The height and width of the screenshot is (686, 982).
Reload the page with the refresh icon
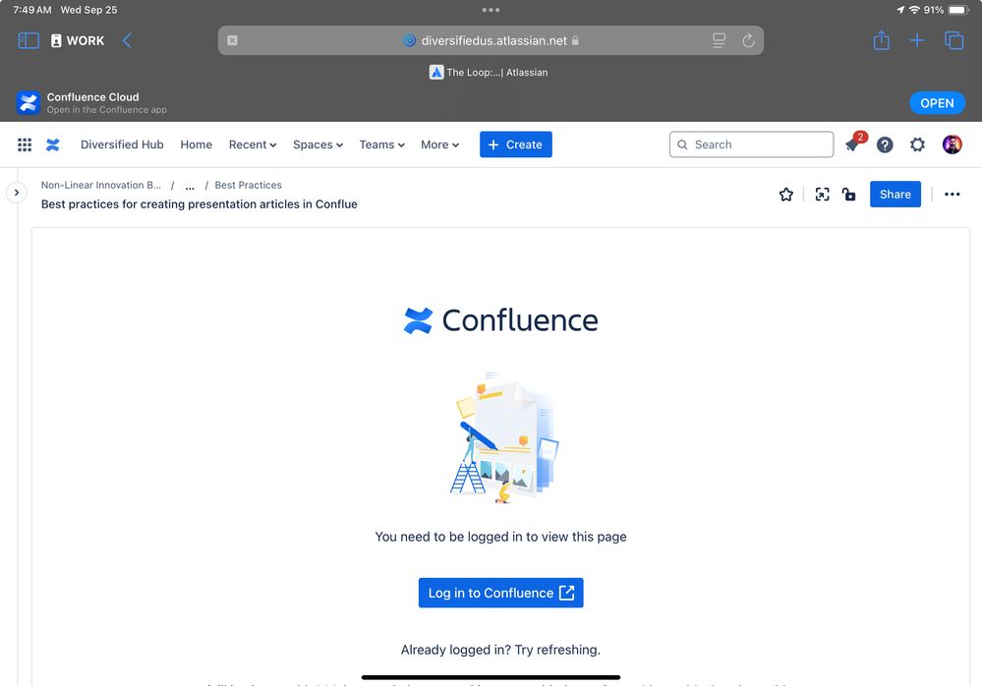(748, 40)
